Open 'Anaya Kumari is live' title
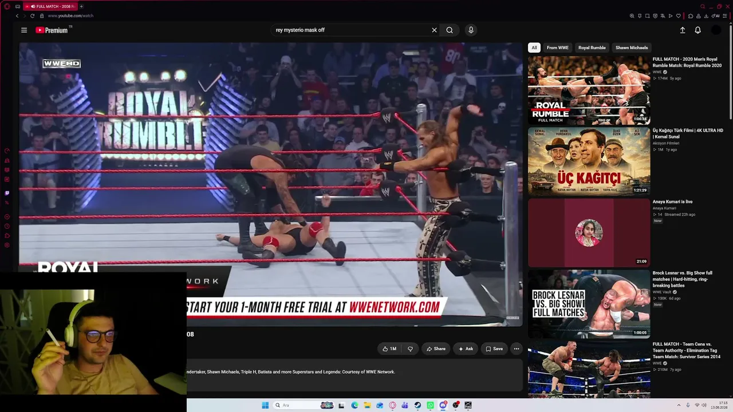The width and height of the screenshot is (733, 412). [672, 201]
